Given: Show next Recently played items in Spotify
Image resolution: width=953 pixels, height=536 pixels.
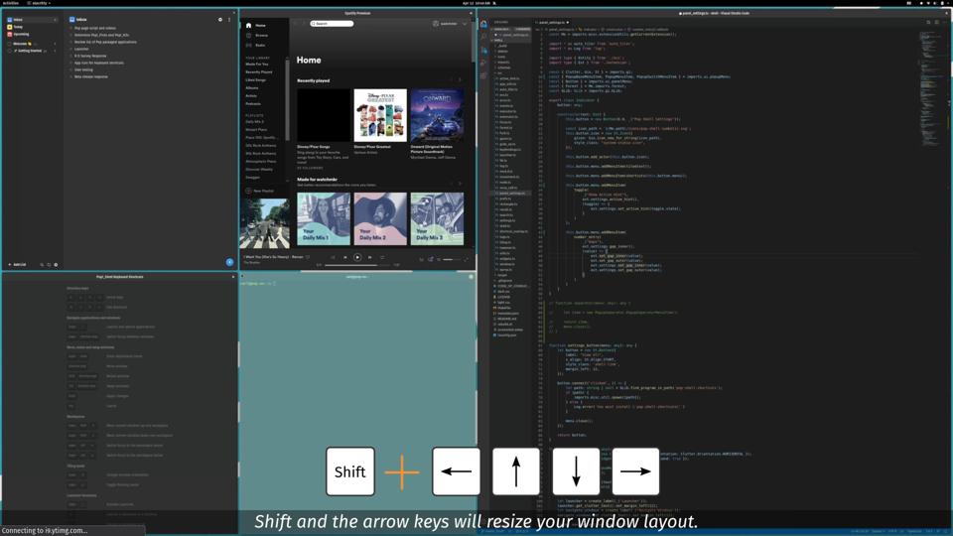Looking at the screenshot, I should [x=460, y=80].
